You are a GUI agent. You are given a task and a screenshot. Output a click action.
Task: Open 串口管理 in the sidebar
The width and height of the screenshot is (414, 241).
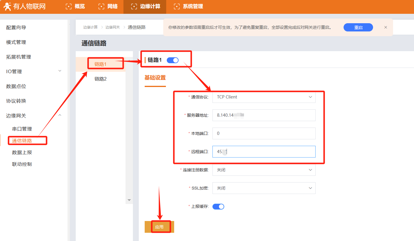coord(22,129)
